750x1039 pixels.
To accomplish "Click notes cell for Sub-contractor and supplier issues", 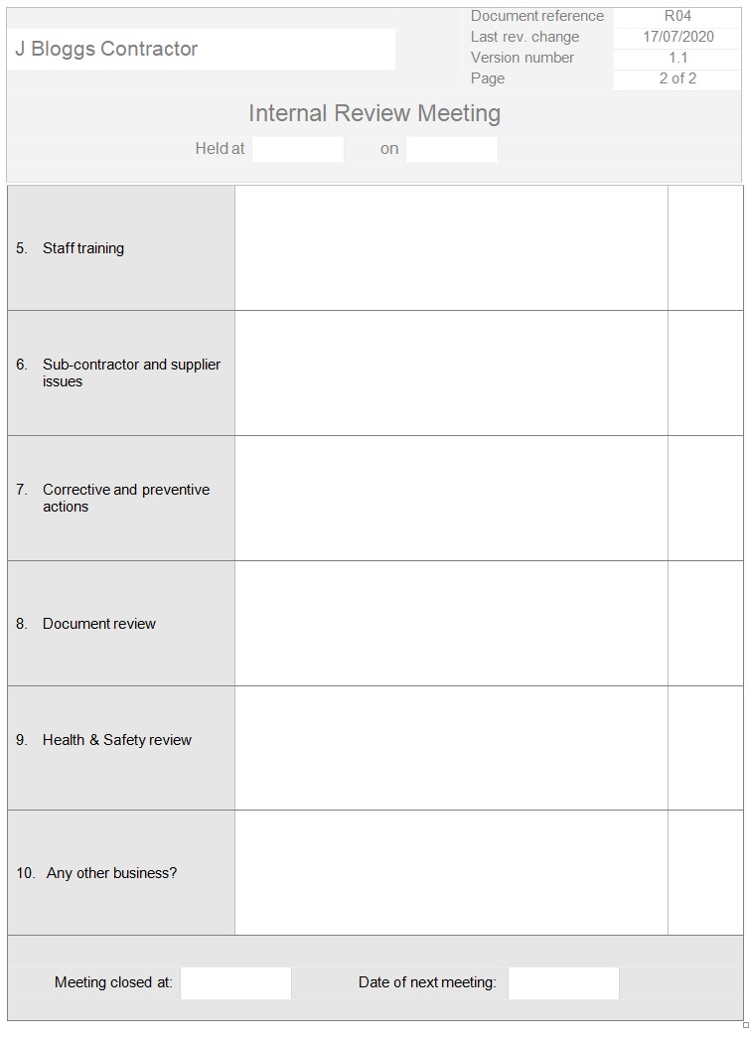I will [x=451, y=372].
